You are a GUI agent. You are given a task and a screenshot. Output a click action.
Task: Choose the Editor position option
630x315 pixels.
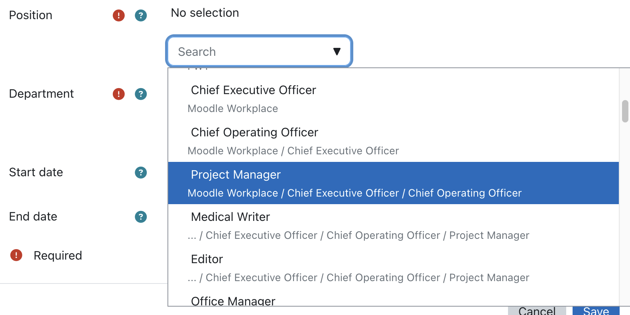(x=394, y=268)
